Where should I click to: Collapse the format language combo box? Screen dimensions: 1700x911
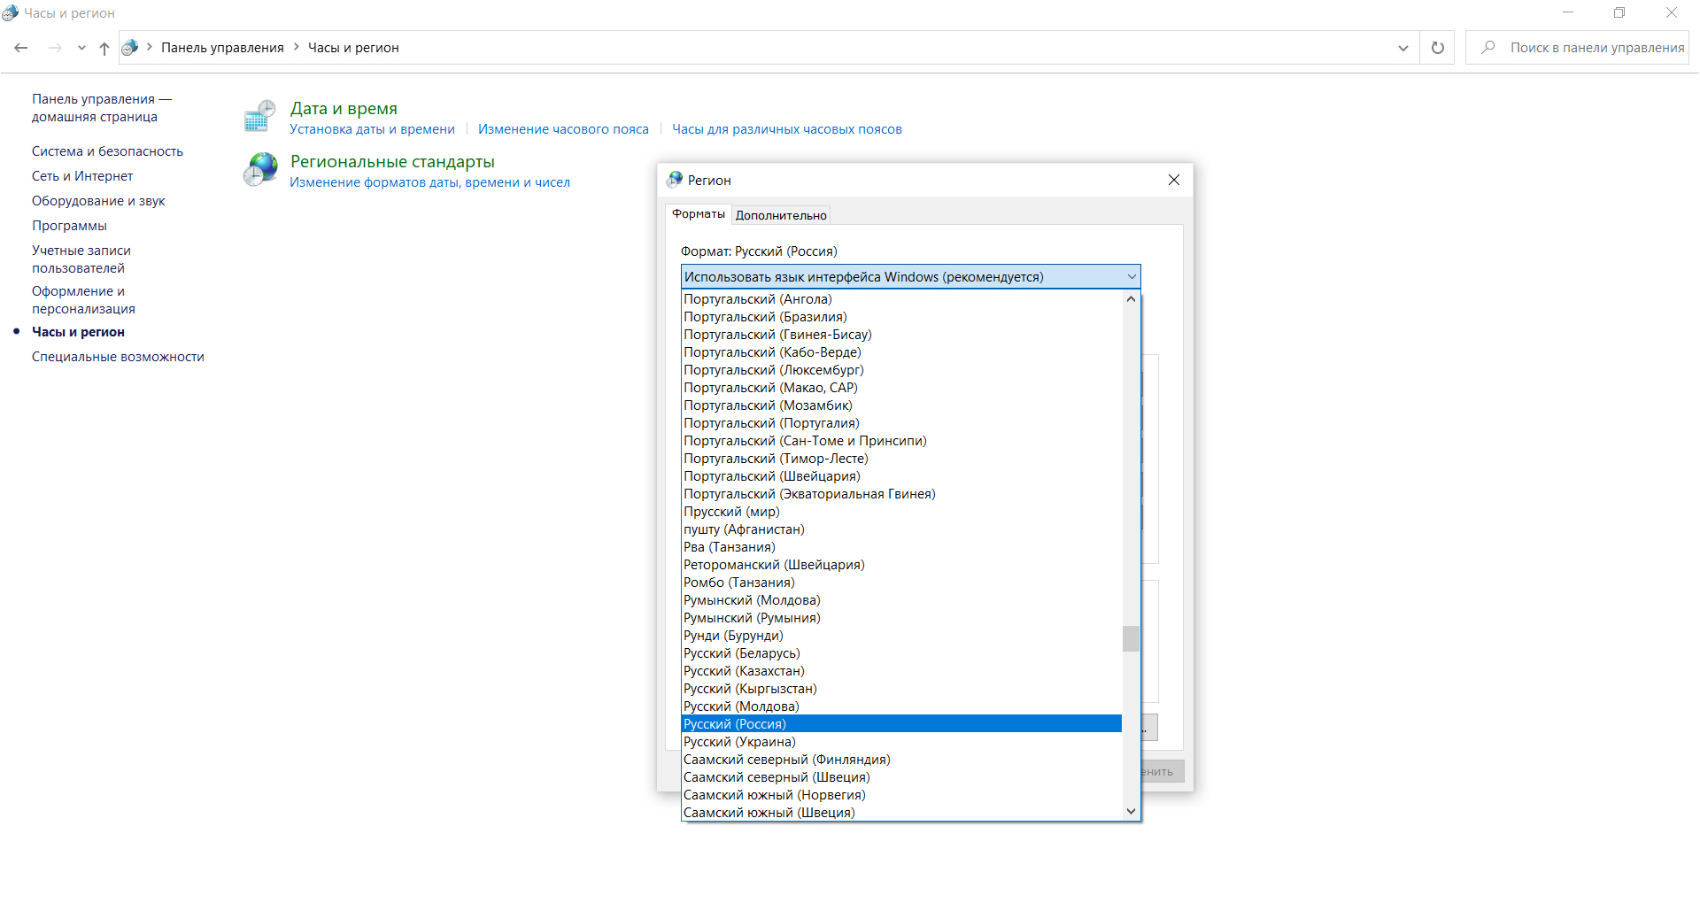pyautogui.click(x=1132, y=277)
